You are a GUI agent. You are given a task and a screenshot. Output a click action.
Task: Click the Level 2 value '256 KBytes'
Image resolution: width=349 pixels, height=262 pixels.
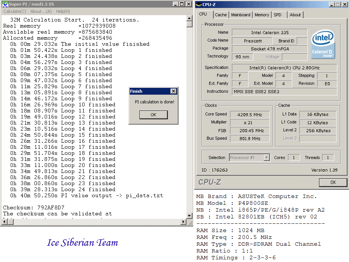coord(318,131)
